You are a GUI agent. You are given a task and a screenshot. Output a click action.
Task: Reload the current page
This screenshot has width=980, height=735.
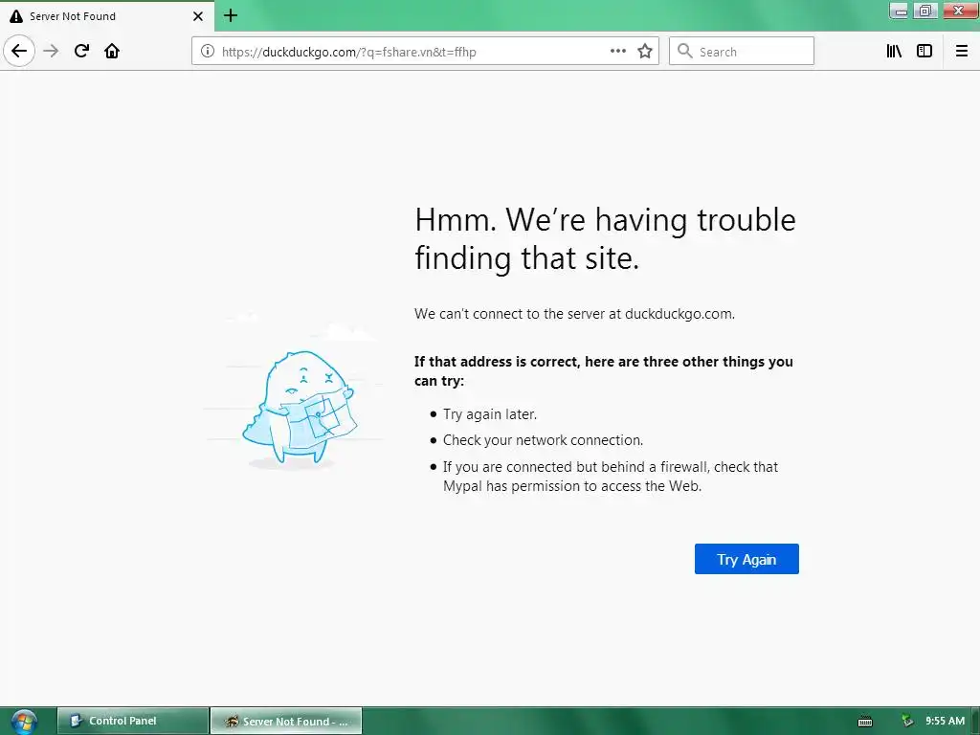[81, 52]
